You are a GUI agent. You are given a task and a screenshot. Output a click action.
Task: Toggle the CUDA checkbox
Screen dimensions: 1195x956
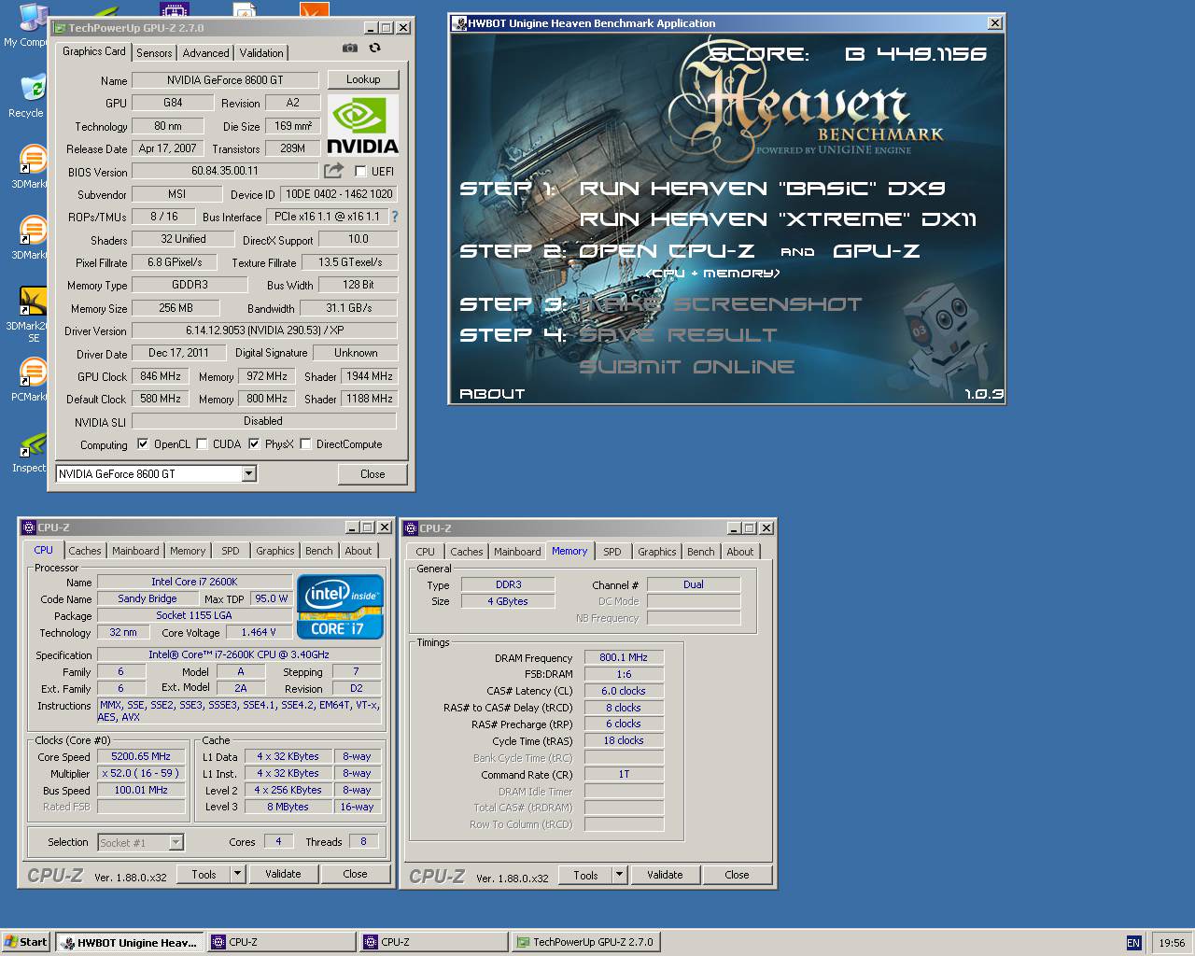pos(202,444)
